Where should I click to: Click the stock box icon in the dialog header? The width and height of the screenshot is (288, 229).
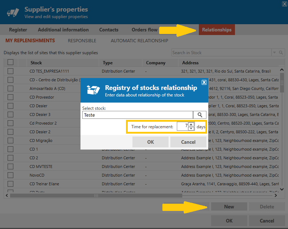tap(93, 90)
